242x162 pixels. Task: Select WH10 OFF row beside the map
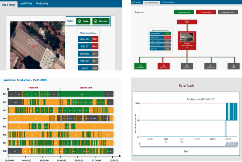click(88, 68)
